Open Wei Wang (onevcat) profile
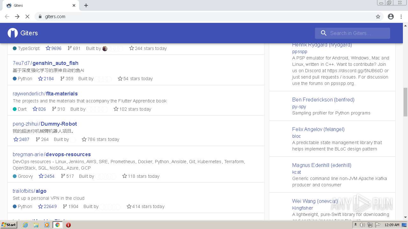The width and height of the screenshot is (408, 229). click(x=315, y=201)
